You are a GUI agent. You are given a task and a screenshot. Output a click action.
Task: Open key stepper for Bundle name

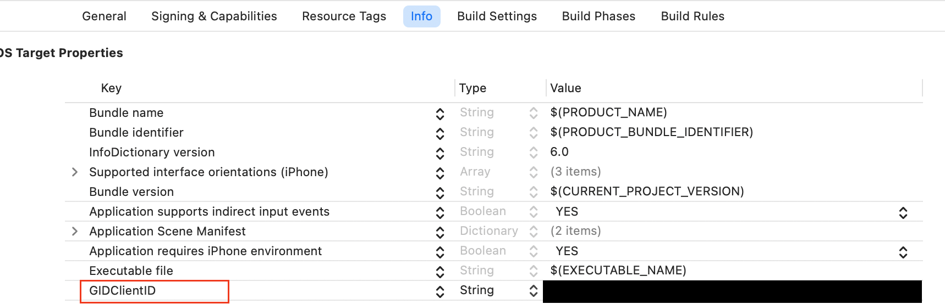[440, 114]
